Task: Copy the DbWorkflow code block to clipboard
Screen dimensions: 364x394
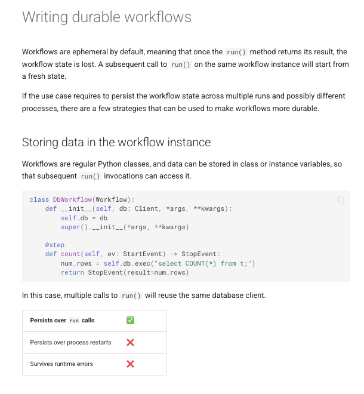Action: (x=340, y=200)
